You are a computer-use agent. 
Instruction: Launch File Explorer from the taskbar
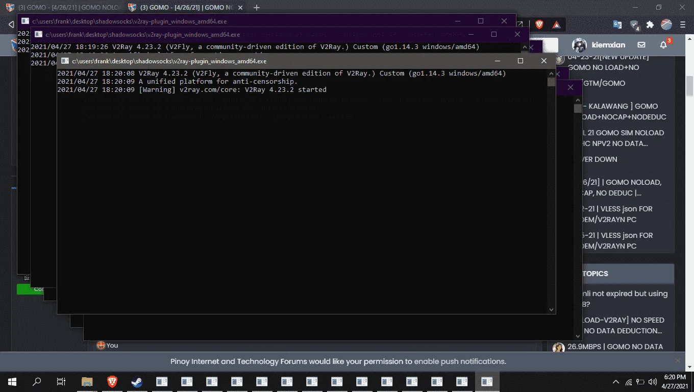click(87, 382)
